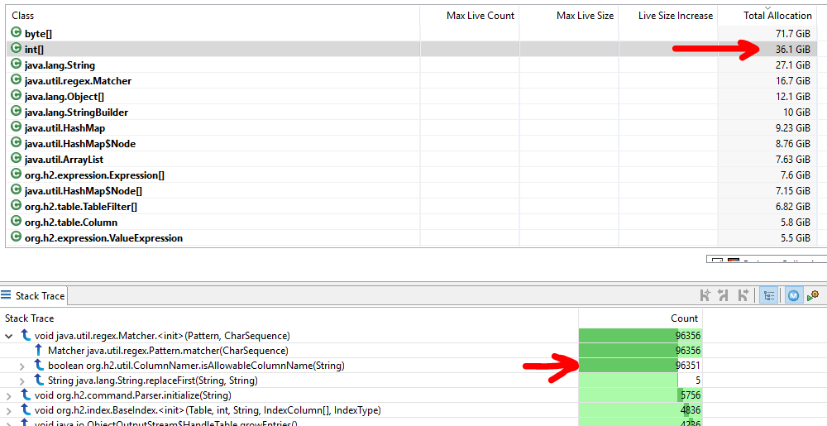Image resolution: width=827 pixels, height=426 pixels.
Task: Sort by the Max Live Count column
Action: pyautogui.click(x=470, y=16)
